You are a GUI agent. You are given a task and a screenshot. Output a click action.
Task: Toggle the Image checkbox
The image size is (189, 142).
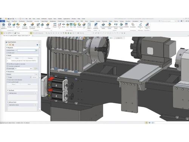pos(7,77)
